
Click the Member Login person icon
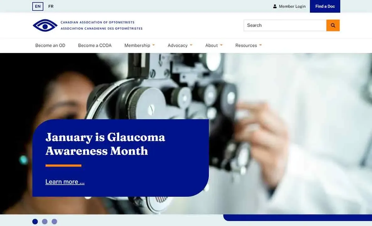275,6
